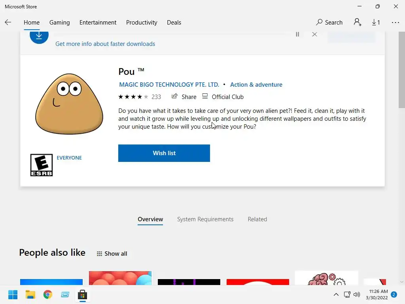405x304 pixels.
Task: Open the Related tab
Action: pos(257,219)
